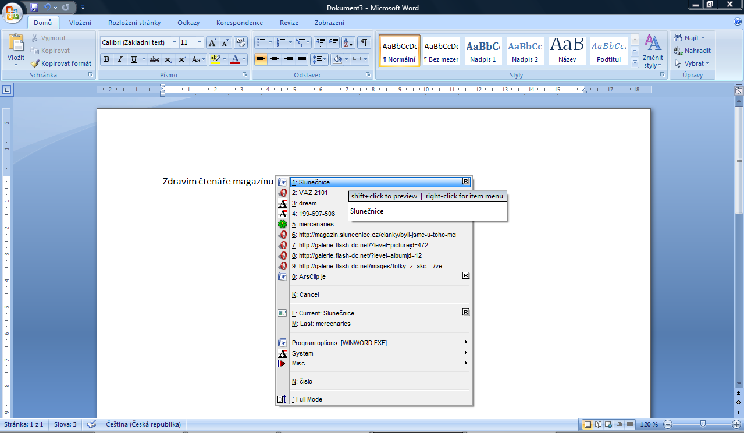Viewport: 744px width, 433px height.
Task: Apply Nadpis 1 style
Action: pos(483,51)
